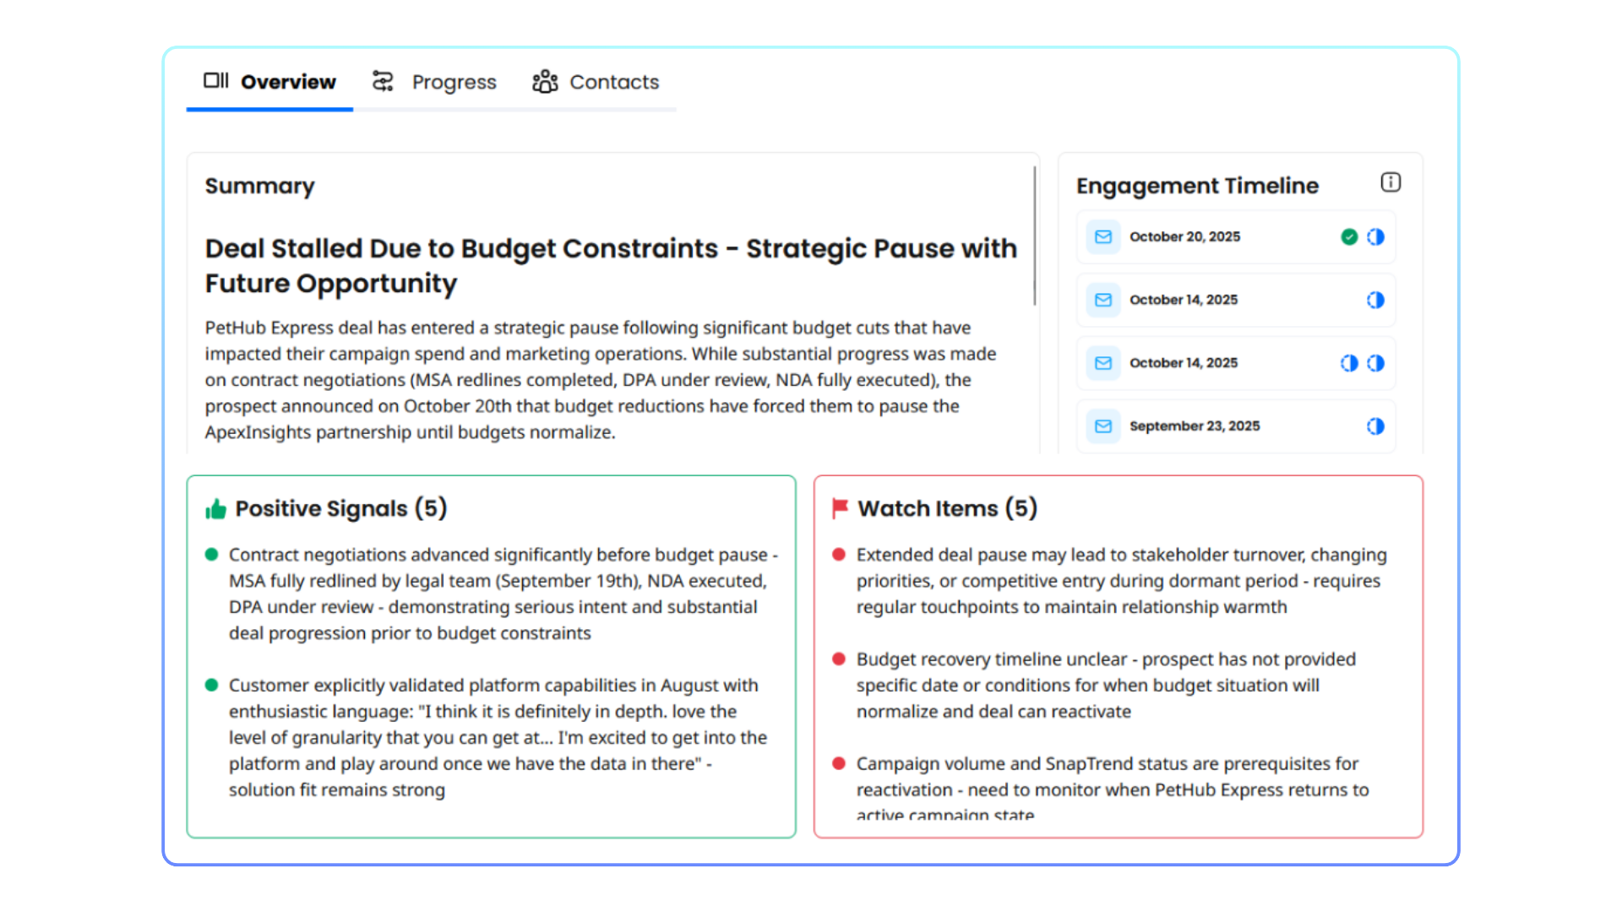Open the October 20, 2025 timeline entry
Image resolution: width=1622 pixels, height=912 pixels.
[1184, 237]
